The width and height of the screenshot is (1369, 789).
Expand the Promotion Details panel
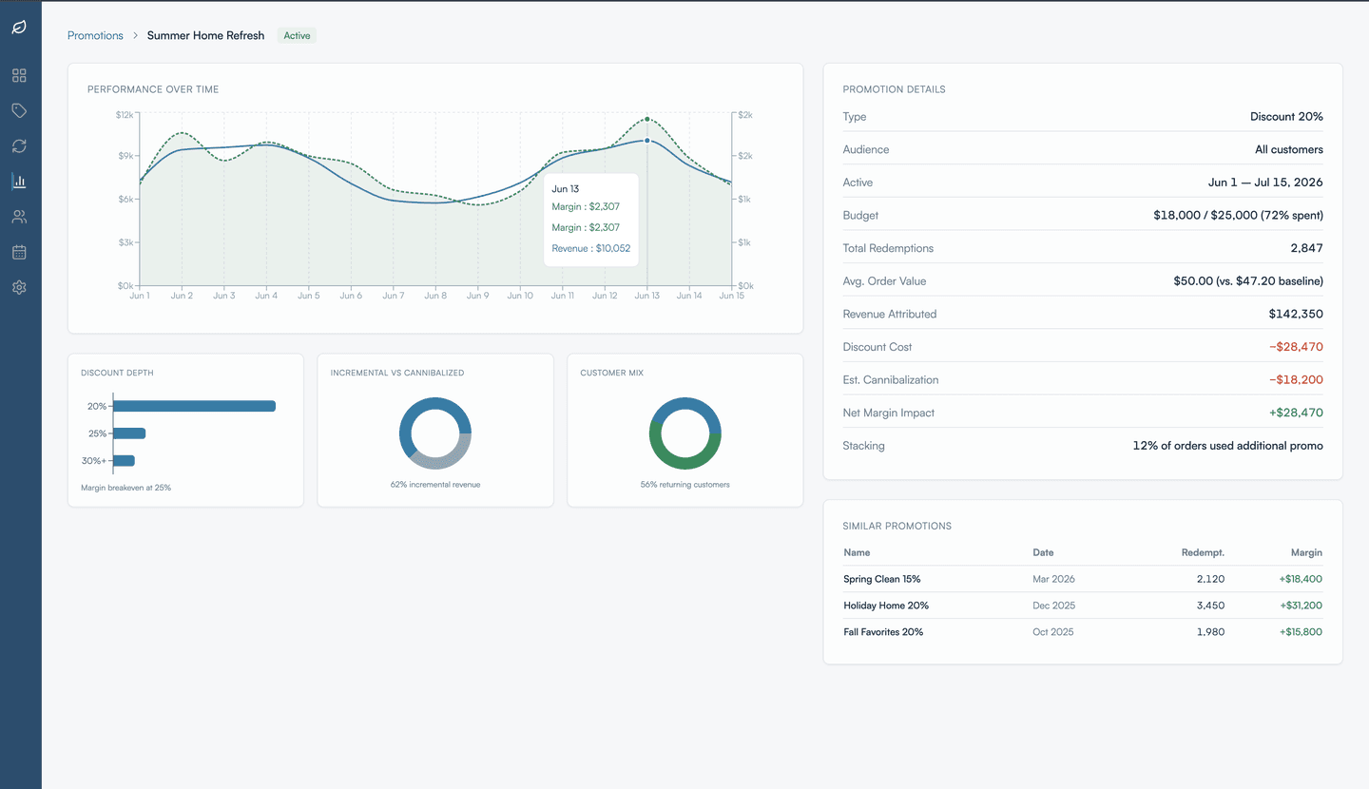(x=894, y=88)
